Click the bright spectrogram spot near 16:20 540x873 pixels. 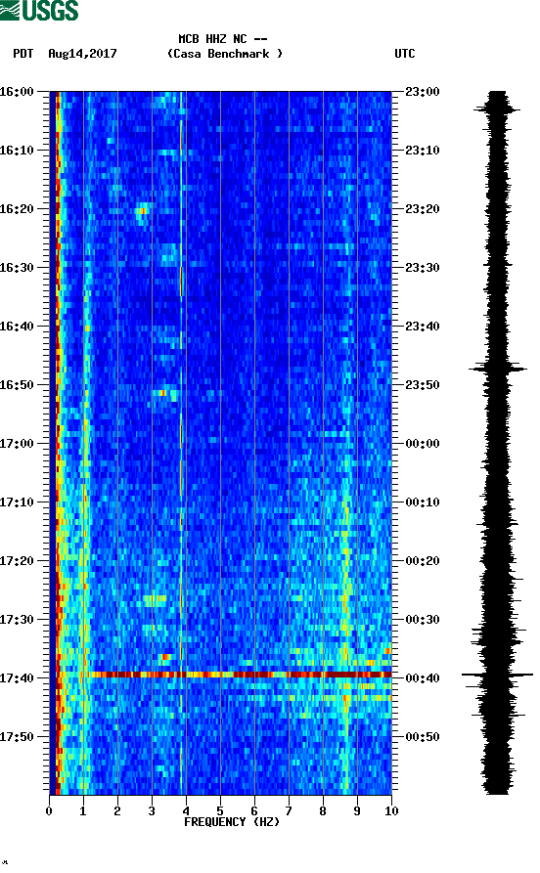[x=143, y=211]
